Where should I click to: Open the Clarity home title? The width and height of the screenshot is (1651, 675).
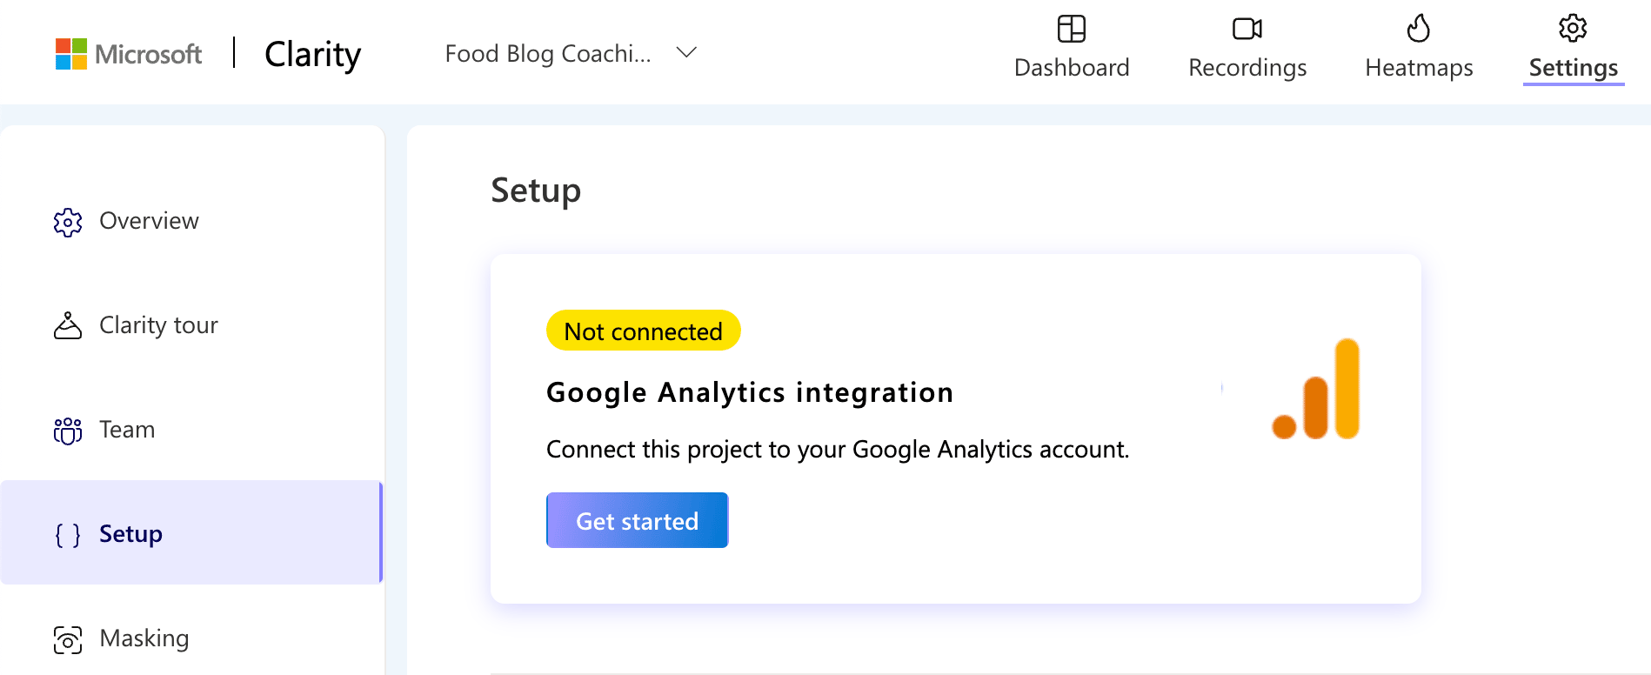[312, 54]
